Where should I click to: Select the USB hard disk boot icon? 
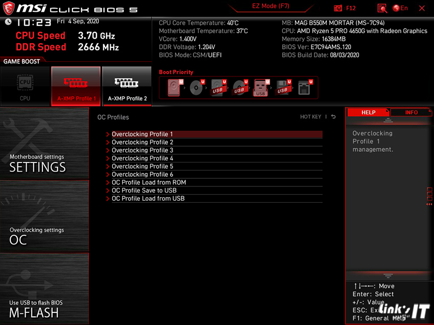tap(219, 88)
